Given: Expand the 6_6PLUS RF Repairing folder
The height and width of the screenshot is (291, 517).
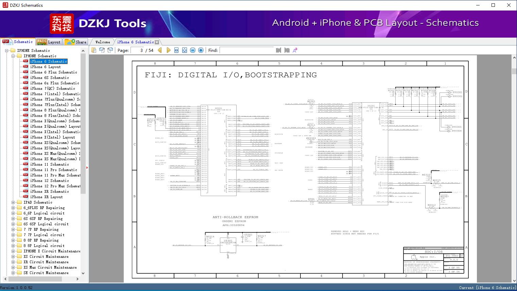Looking at the screenshot, I should coord(13,208).
